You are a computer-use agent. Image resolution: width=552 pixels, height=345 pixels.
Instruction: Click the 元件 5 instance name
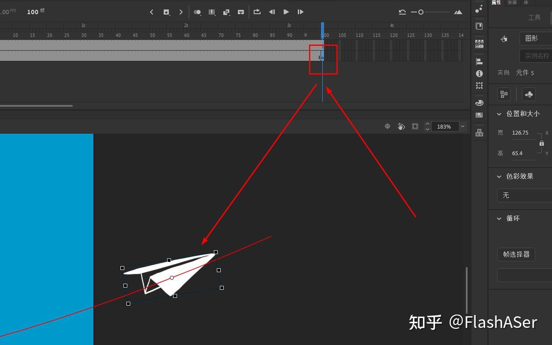coord(525,73)
